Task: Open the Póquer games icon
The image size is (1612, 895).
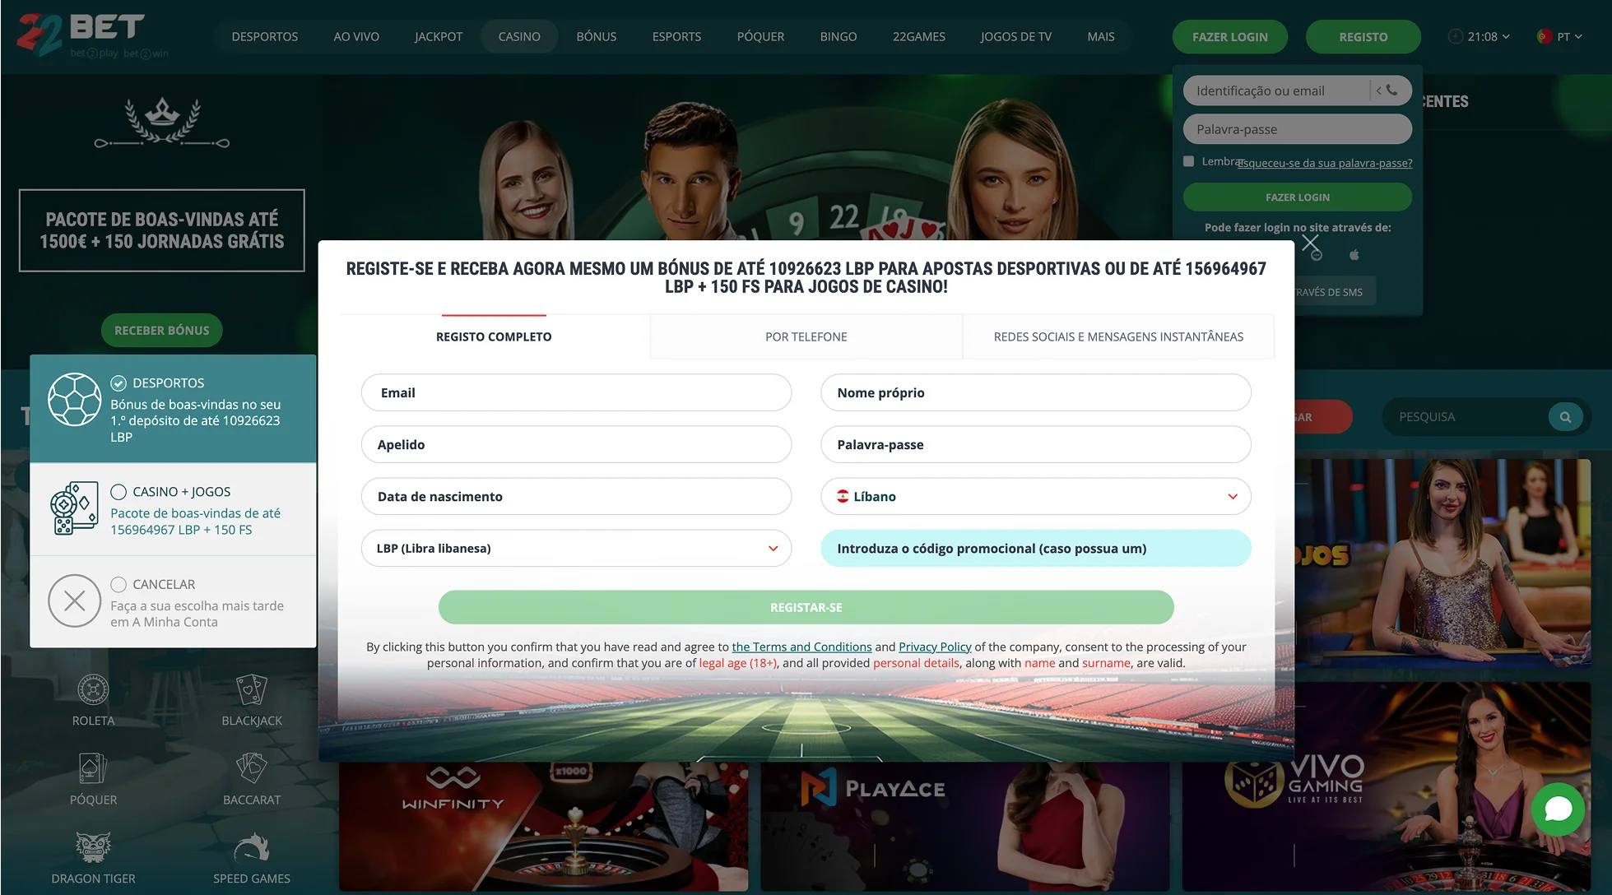Action: pyautogui.click(x=93, y=768)
